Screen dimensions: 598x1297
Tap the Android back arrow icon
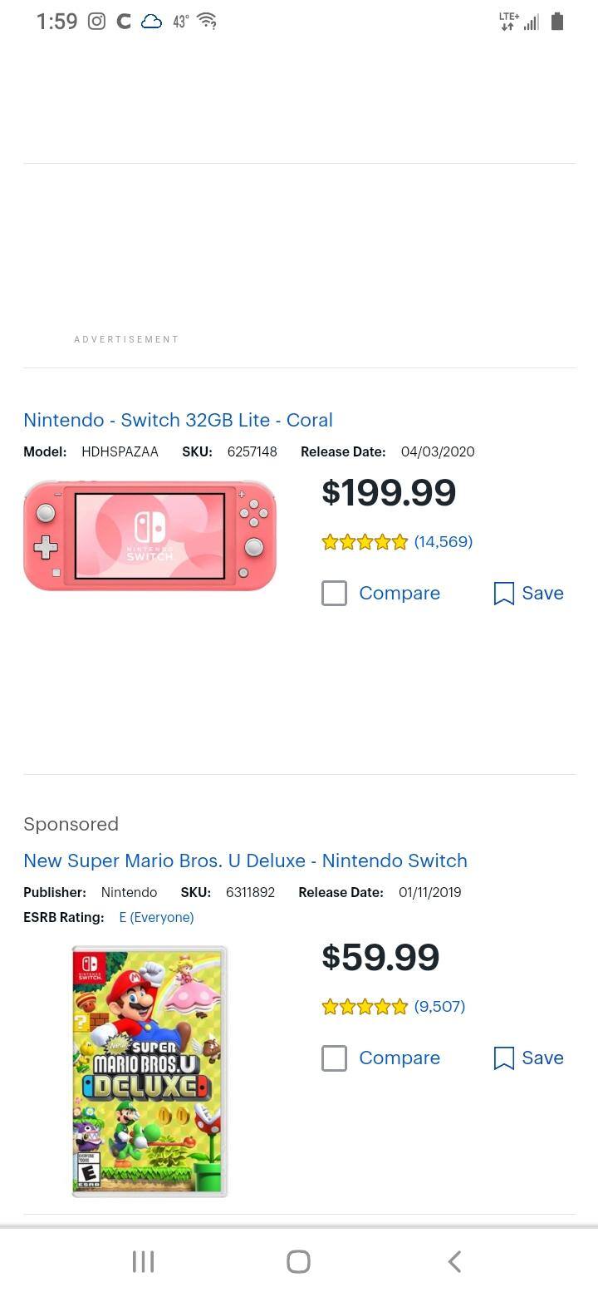pyautogui.click(x=454, y=1261)
